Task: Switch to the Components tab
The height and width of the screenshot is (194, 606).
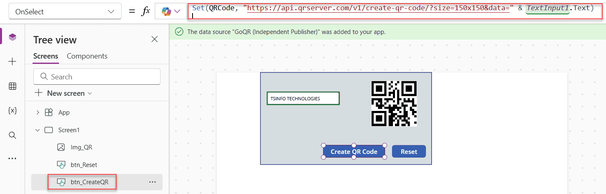Action: (87, 56)
